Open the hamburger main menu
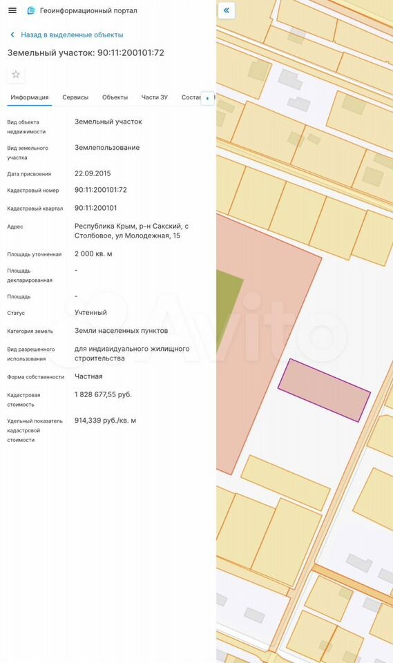The image size is (393, 663). (12, 10)
